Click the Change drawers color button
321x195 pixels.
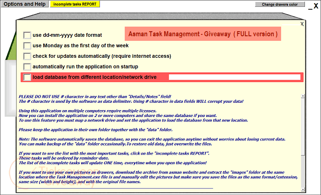(280, 4)
